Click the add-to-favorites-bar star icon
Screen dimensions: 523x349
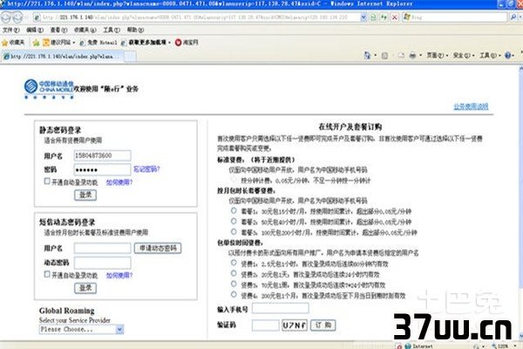coord(36,43)
